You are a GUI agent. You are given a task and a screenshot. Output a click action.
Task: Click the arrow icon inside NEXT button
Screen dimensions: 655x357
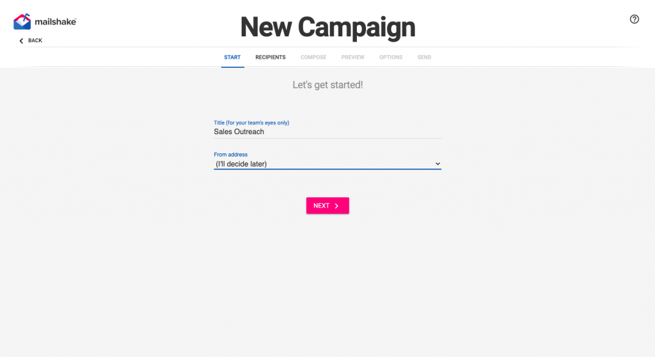336,206
